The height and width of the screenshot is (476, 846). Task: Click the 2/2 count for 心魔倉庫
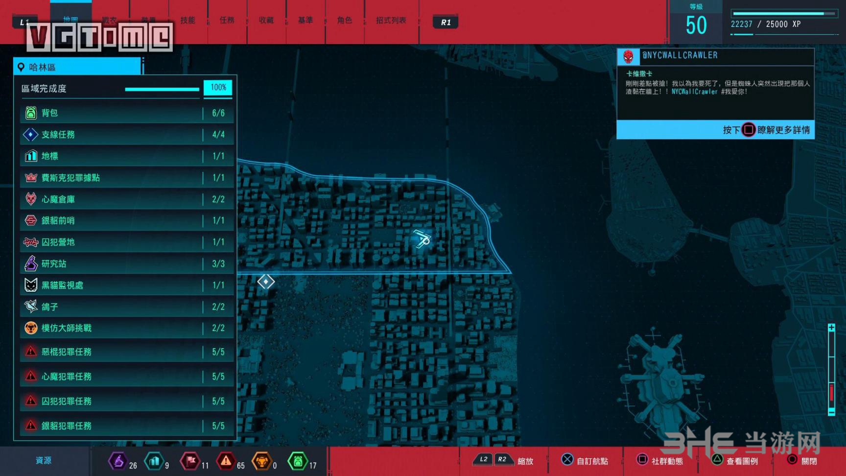pyautogui.click(x=218, y=199)
